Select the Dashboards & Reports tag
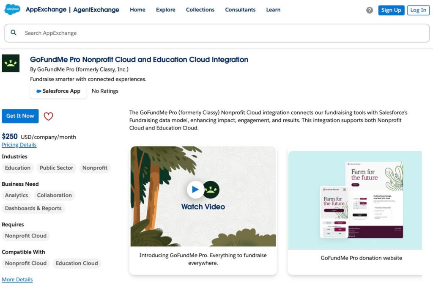Viewport: 433px width, 292px height. 33,208
